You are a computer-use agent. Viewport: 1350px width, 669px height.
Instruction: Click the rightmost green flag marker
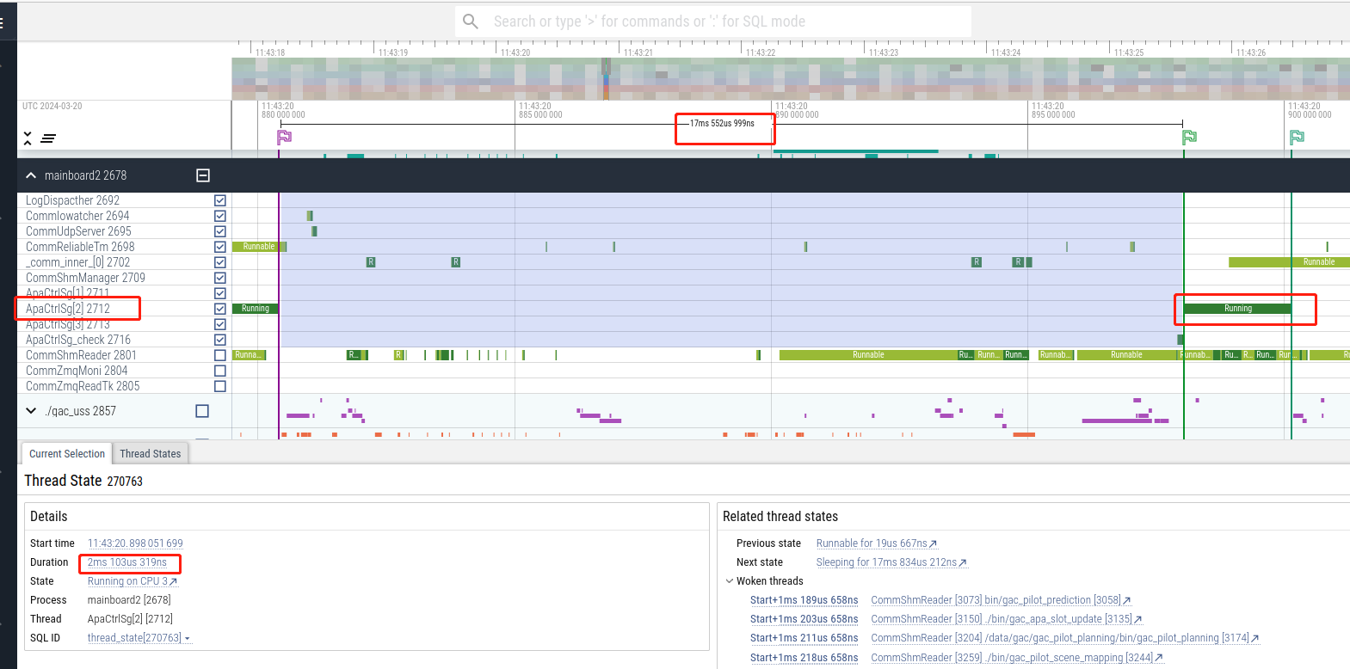(1297, 137)
